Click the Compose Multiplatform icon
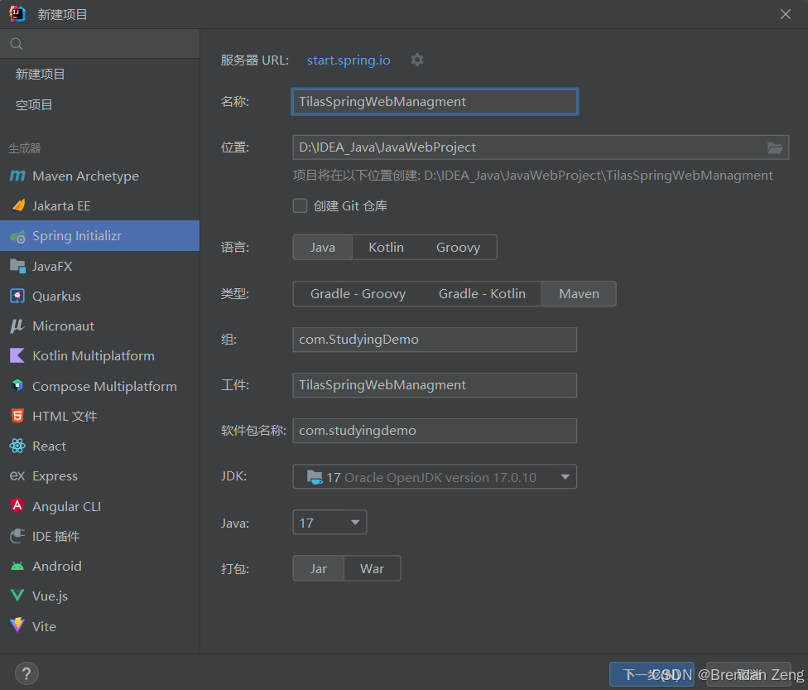The height and width of the screenshot is (690, 808). 17,386
